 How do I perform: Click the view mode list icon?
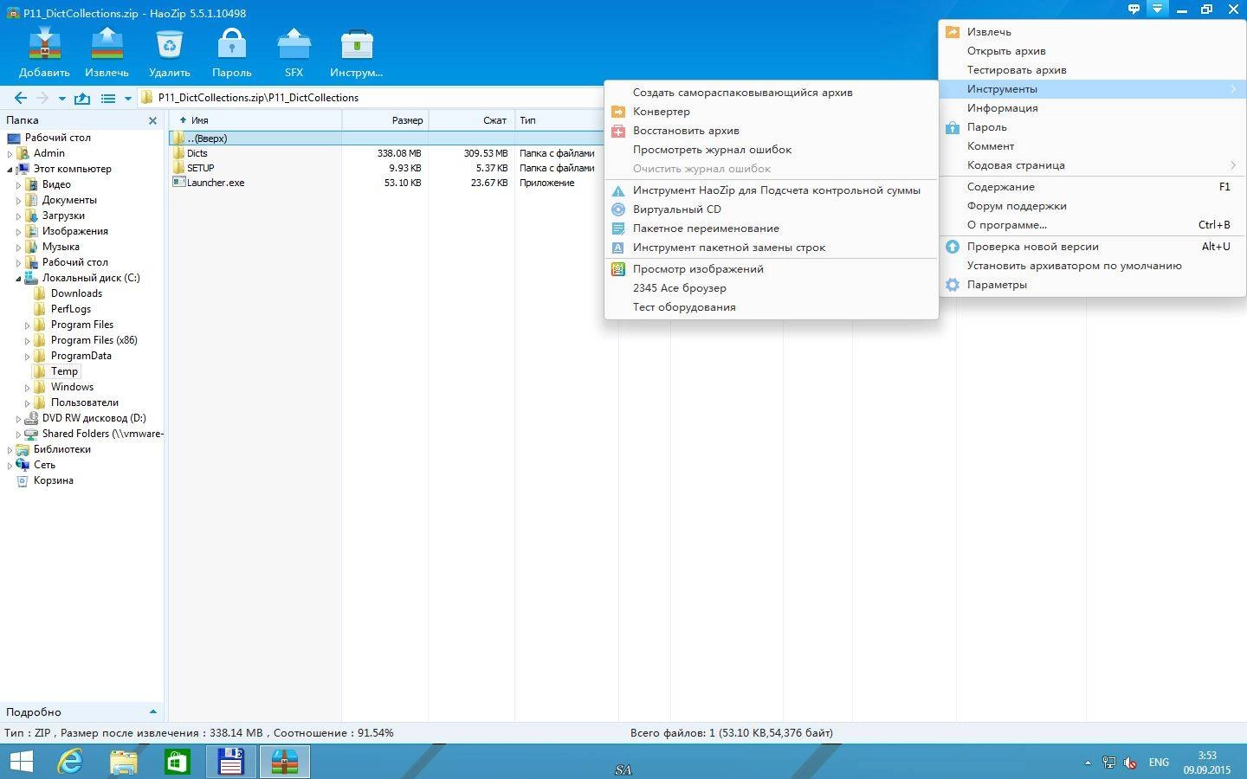[x=108, y=98]
